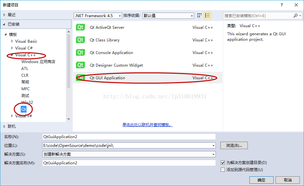Click into the solution name field
This screenshot has width=304, height=186.
[x=129, y=163]
